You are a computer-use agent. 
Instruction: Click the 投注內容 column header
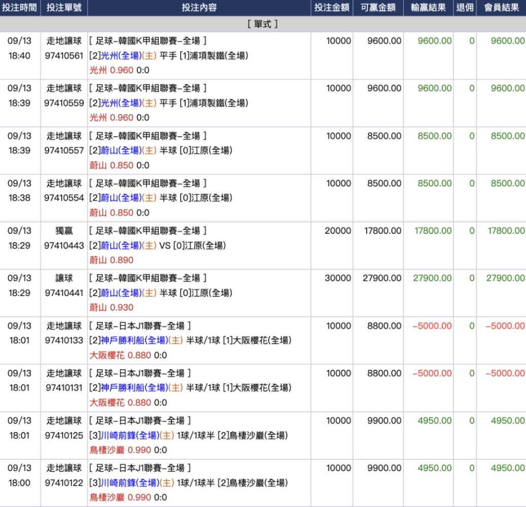[x=199, y=8]
